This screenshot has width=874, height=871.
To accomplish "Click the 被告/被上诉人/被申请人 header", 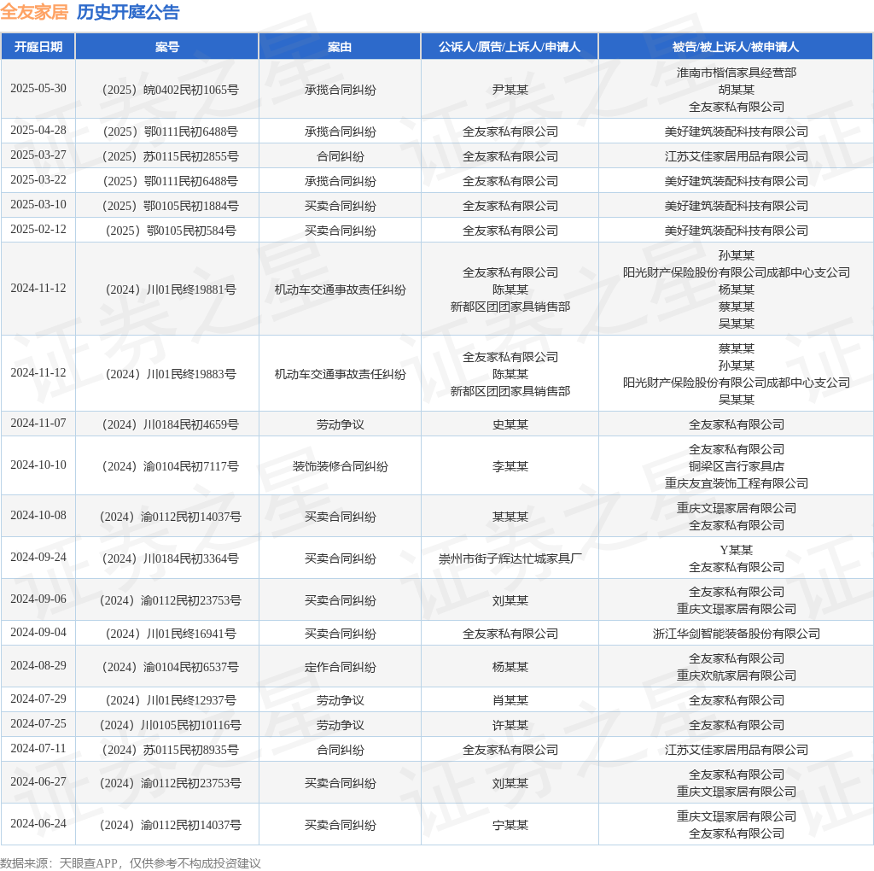I will pos(736,47).
